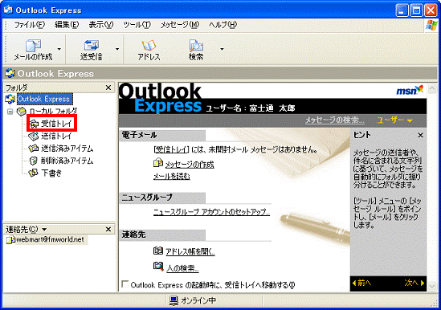Go to next tip with 次へ
This screenshot has width=441, height=310.
pyautogui.click(x=414, y=283)
